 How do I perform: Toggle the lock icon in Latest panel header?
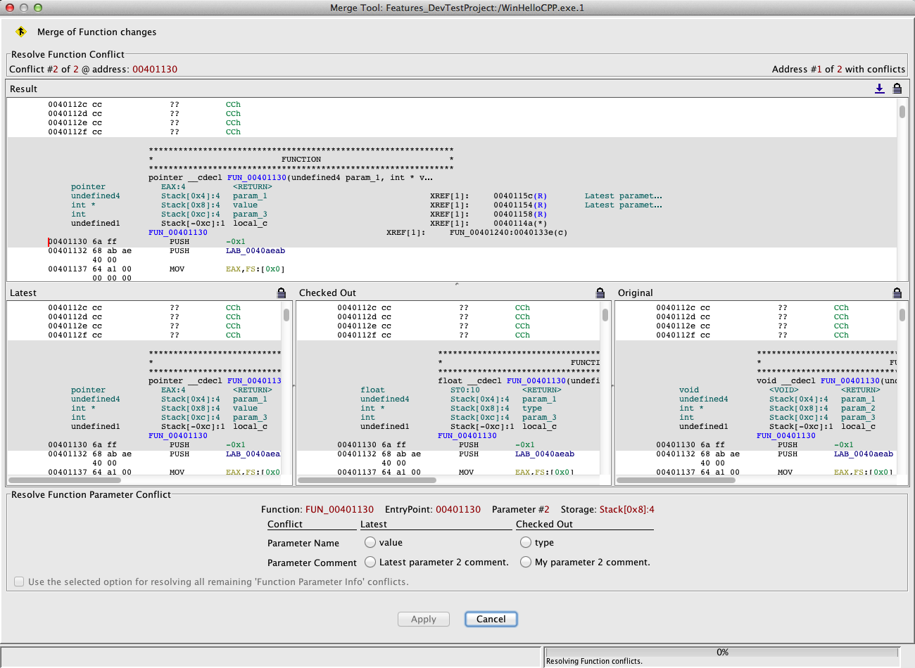click(282, 293)
